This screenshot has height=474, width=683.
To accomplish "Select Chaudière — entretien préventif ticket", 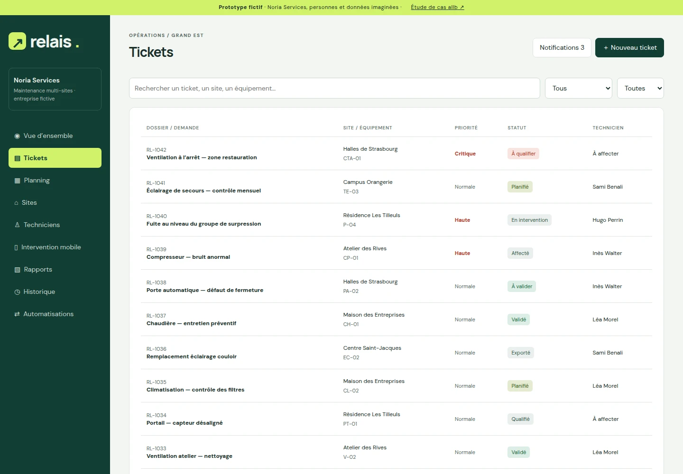I will tap(397, 319).
